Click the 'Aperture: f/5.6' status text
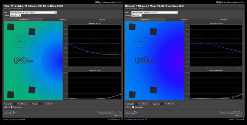Viewport: 247px width, 125px height. pos(130,114)
